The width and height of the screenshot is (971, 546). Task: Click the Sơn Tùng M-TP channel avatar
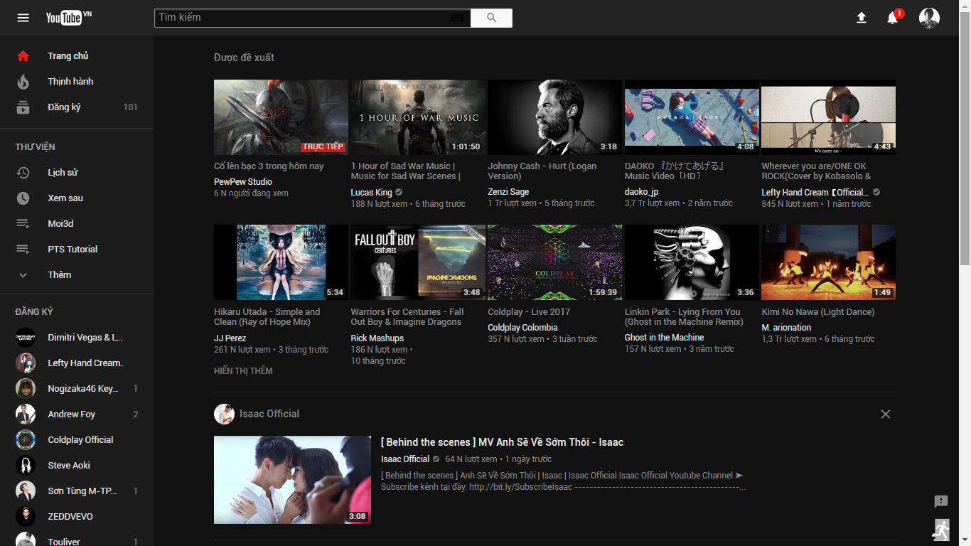click(x=26, y=491)
